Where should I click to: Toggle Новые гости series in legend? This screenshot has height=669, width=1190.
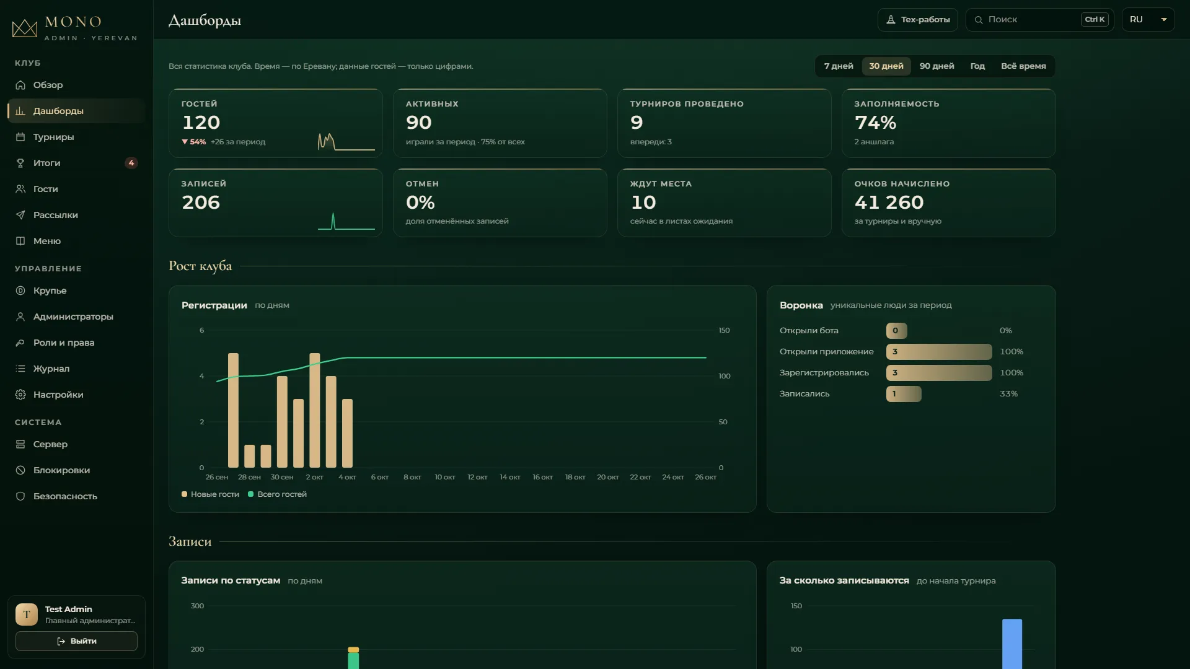pos(210,494)
